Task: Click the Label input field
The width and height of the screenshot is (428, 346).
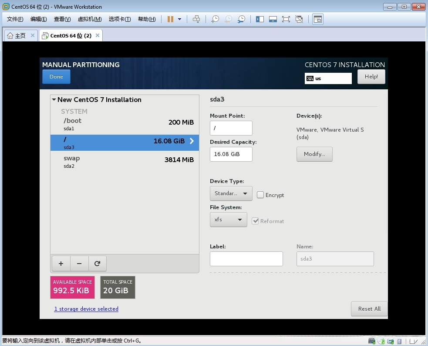Action: [246, 258]
